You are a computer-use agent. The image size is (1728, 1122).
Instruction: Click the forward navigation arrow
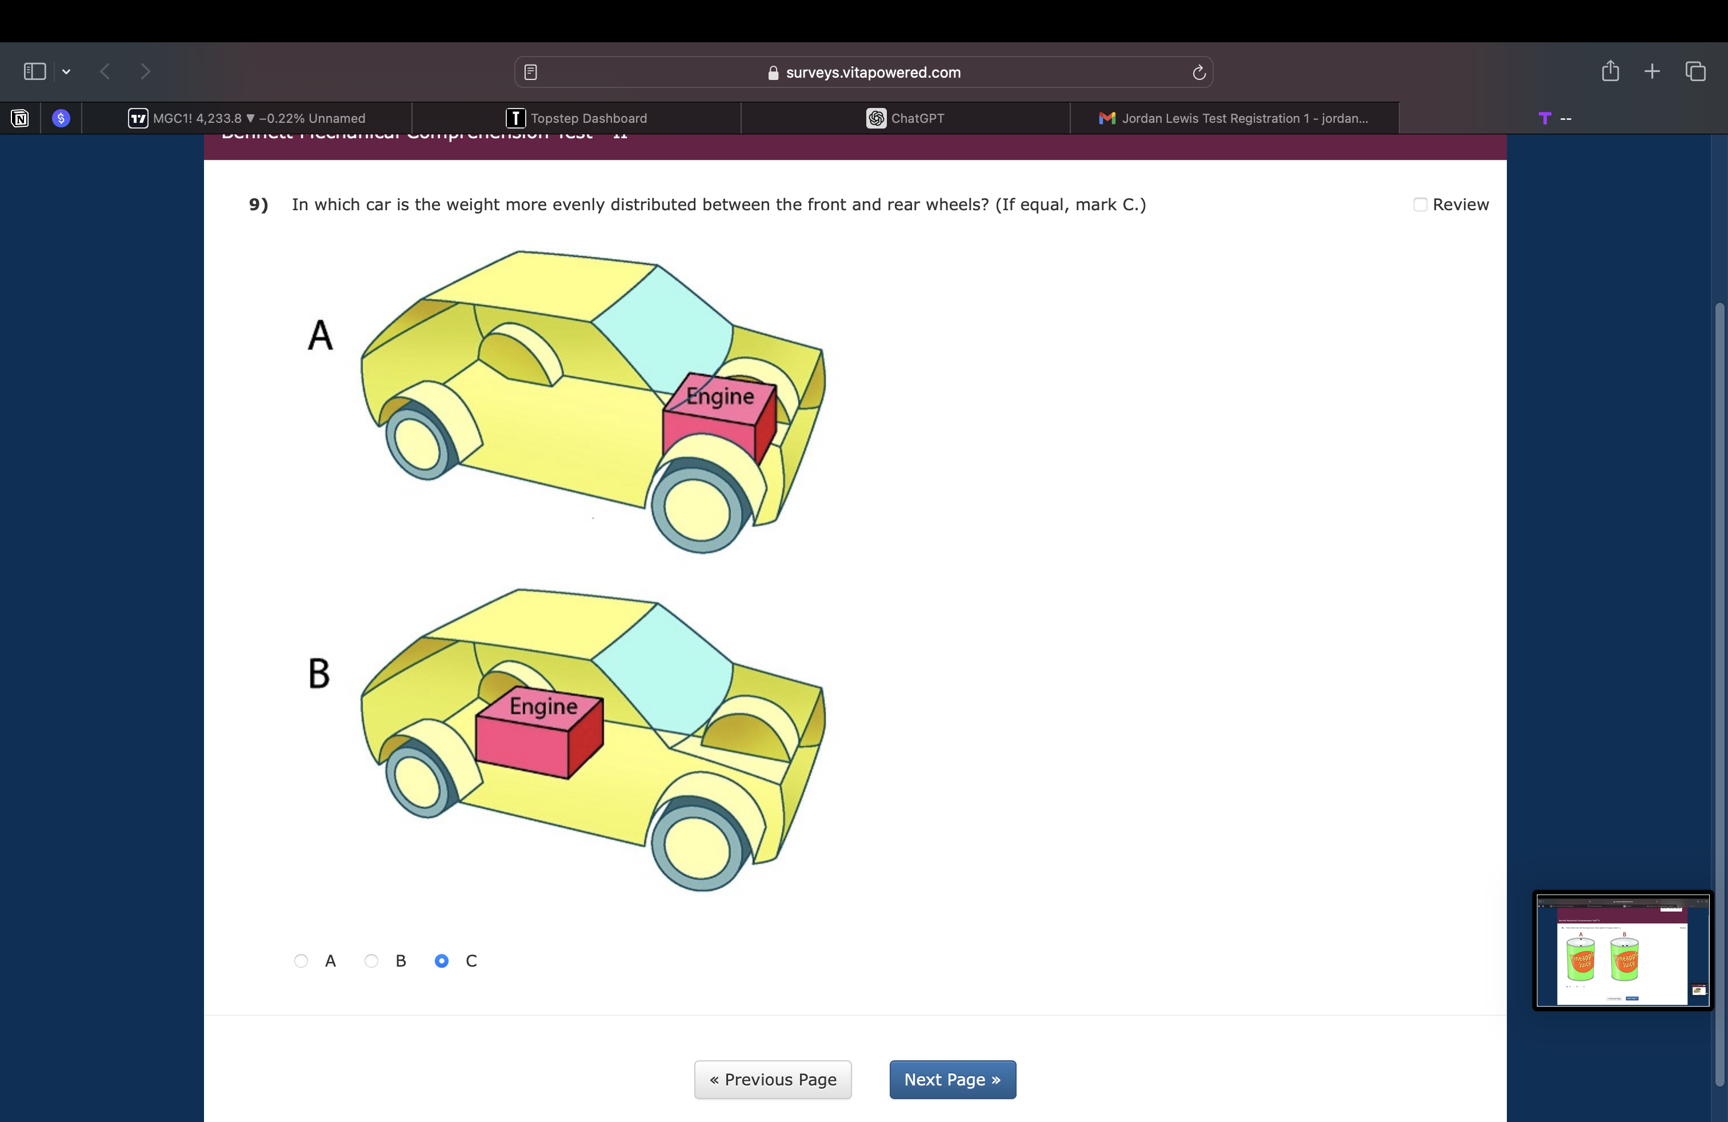145,71
